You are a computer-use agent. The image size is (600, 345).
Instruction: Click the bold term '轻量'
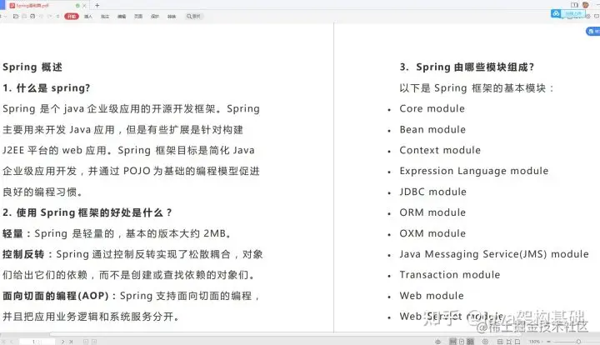(12, 233)
